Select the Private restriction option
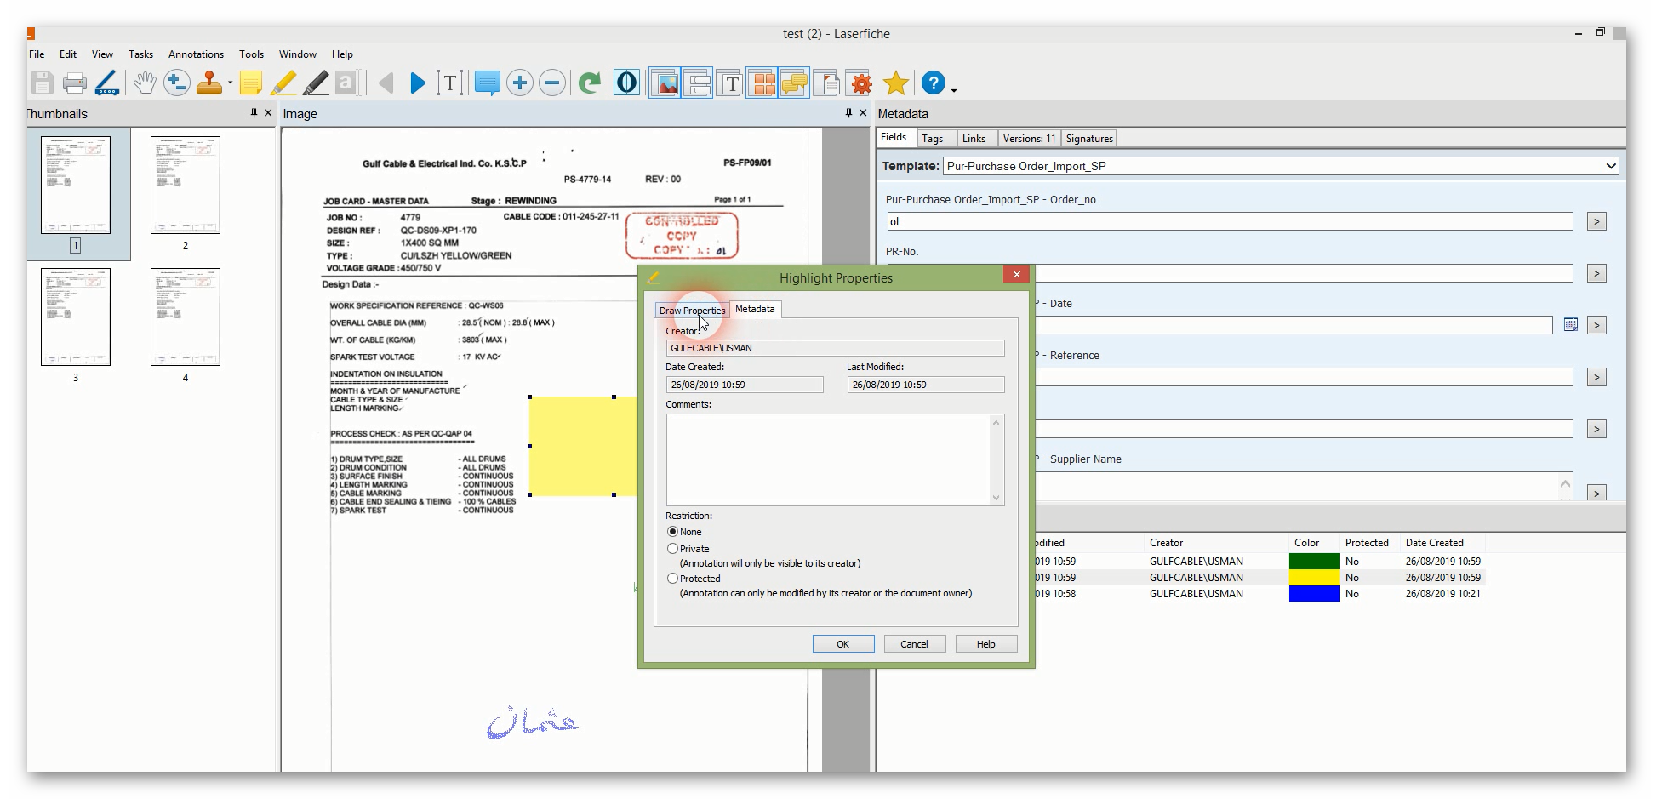Screen dimensions: 1662x799 click(673, 549)
